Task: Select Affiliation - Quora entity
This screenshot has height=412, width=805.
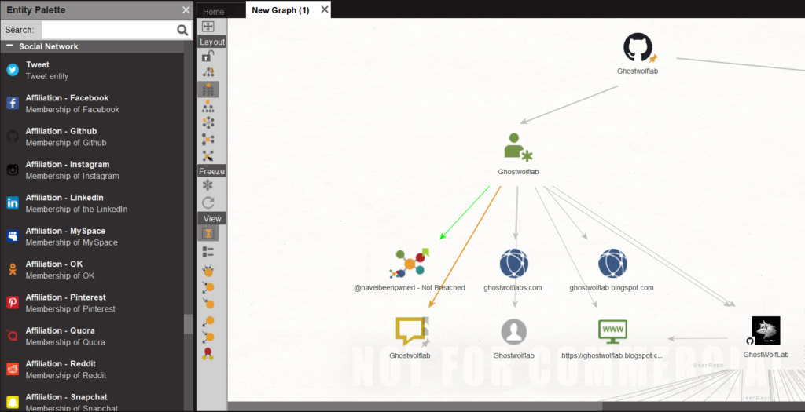Action: 93,336
